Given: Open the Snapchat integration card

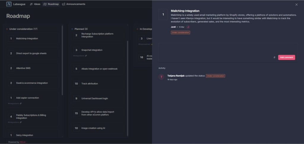Looking at the screenshot, I should pos(97,51).
